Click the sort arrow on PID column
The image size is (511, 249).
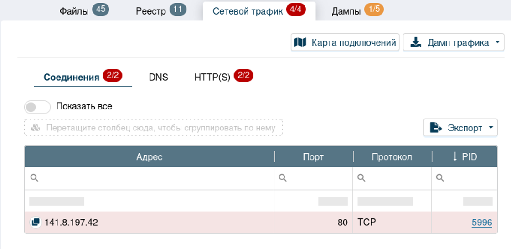point(454,157)
